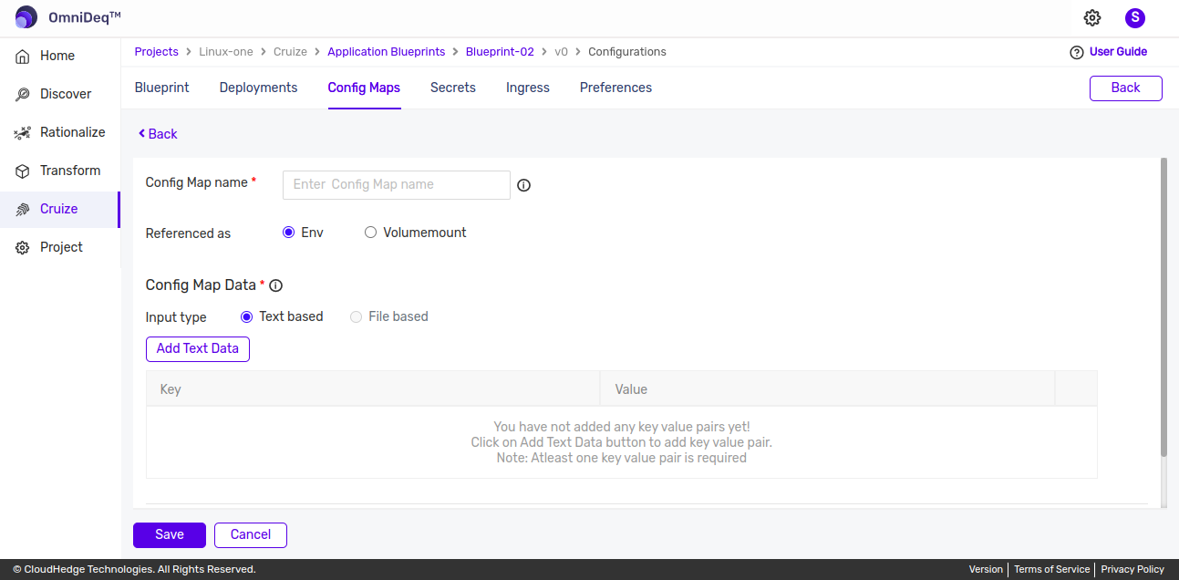Screen dimensions: 1179x580
Task: Select the Volumemount radio button
Action: 370,233
